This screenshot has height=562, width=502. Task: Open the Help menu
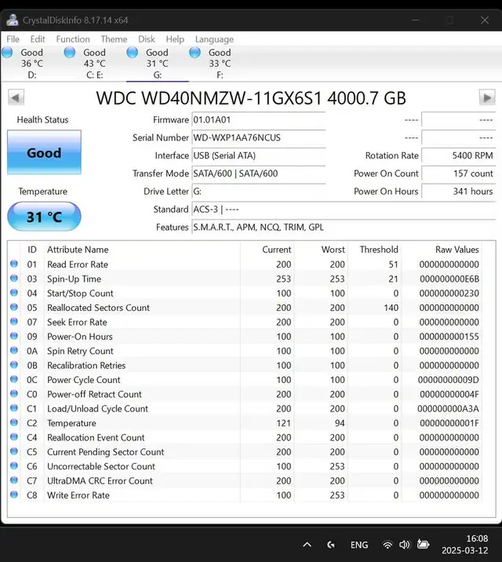click(x=175, y=39)
